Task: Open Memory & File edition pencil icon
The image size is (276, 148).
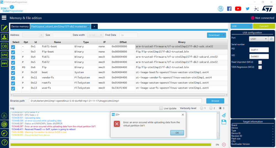Action: click(4, 28)
